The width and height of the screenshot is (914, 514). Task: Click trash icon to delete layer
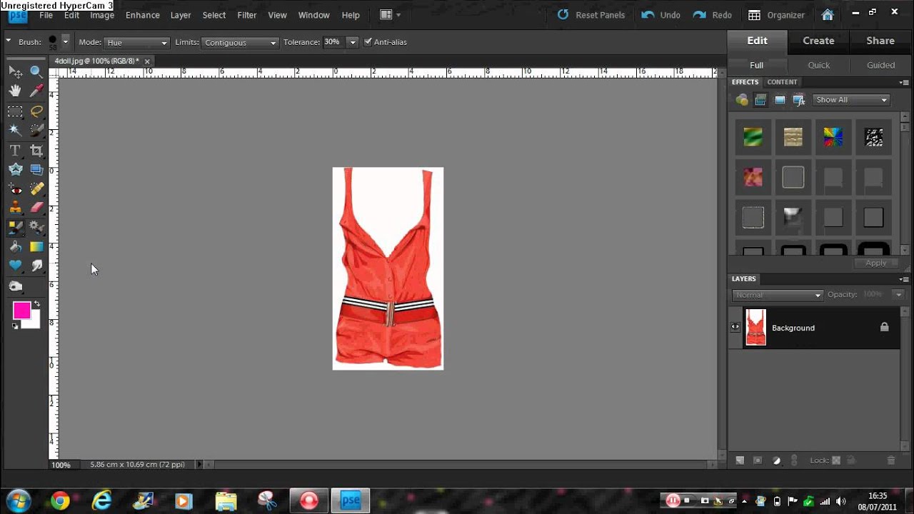pyautogui.click(x=891, y=460)
